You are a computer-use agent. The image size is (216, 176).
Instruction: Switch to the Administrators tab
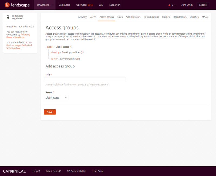[133, 17]
